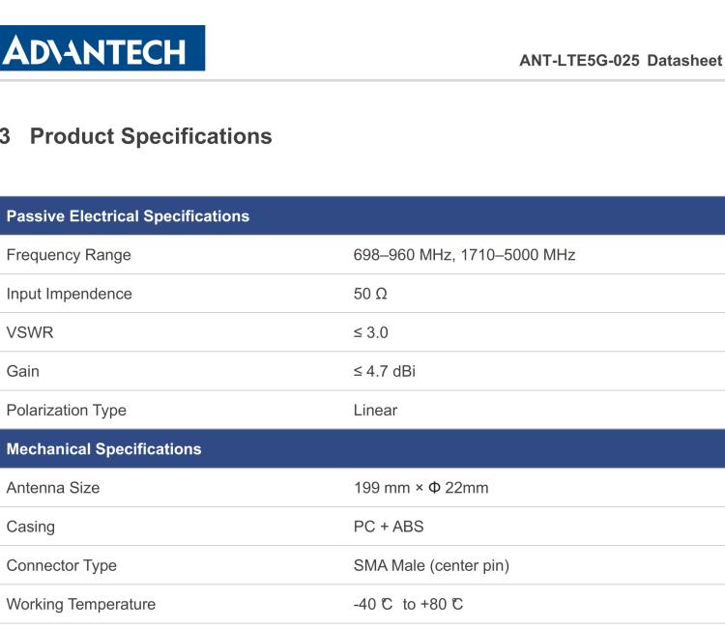
Task: Select the SMA Male (center pin) value
Action: (431, 565)
